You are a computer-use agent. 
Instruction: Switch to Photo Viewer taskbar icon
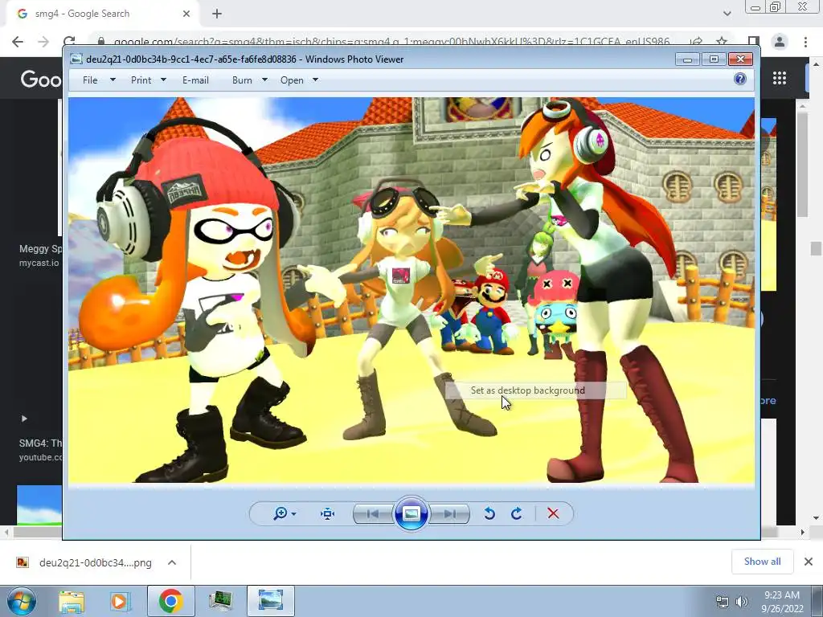click(x=271, y=601)
